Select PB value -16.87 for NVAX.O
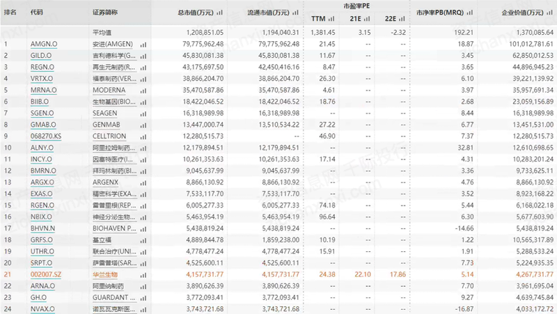The image size is (557, 314). (x=464, y=309)
